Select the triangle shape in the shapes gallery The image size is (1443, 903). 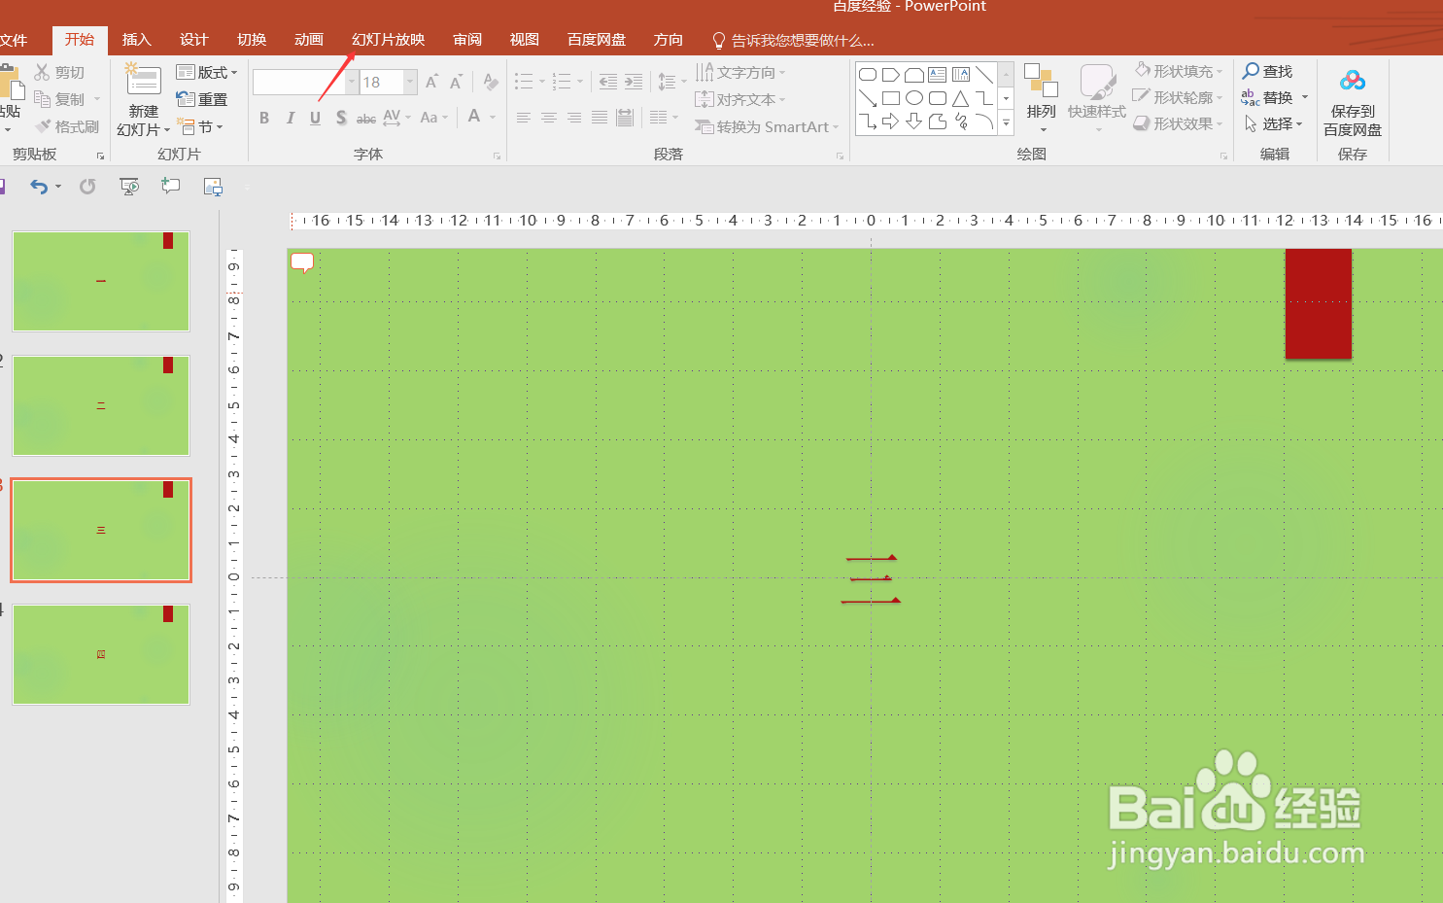(x=961, y=98)
